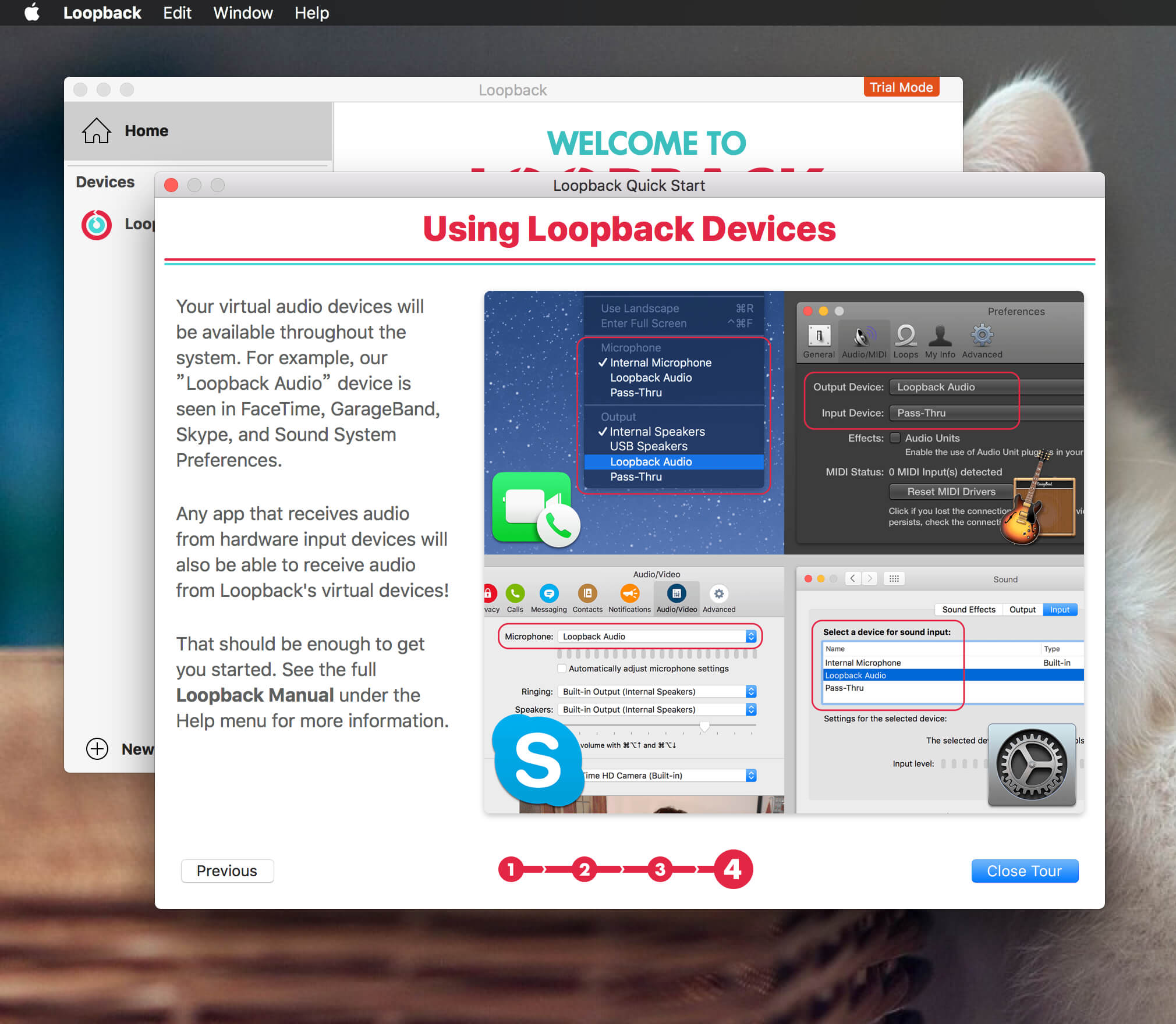Select the Loops icon in GarageBand Preferences
Image resolution: width=1176 pixels, height=1024 pixels.
(x=905, y=342)
